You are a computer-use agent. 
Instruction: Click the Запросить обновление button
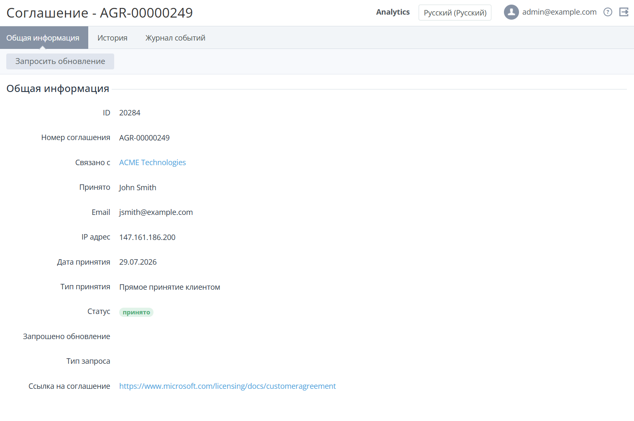pos(60,61)
